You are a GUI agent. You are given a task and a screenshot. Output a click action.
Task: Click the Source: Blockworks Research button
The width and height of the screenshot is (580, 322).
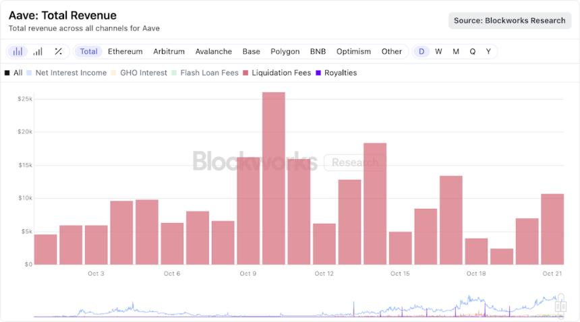pos(509,20)
